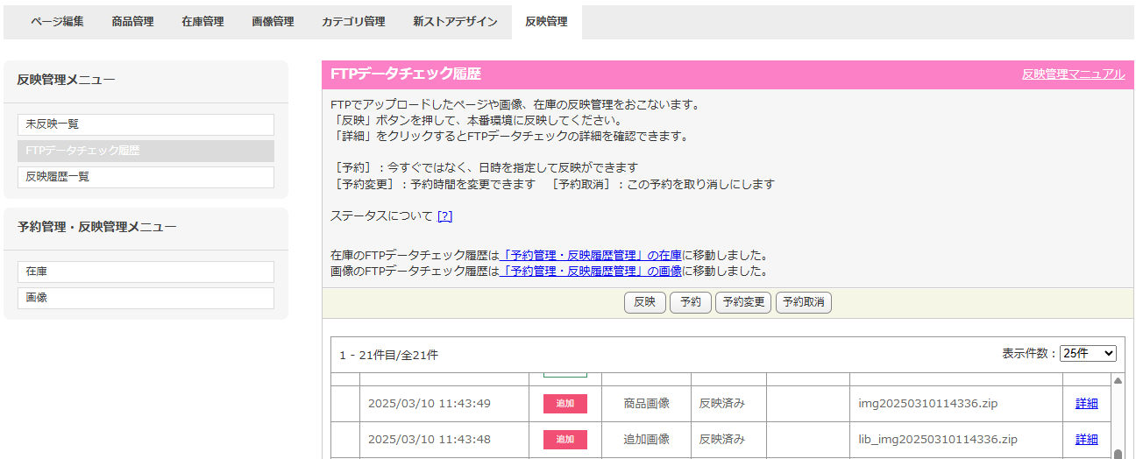Switch to the 新ストアデザイン tab
Image resolution: width=1136 pixels, height=459 pixels.
[x=455, y=22]
